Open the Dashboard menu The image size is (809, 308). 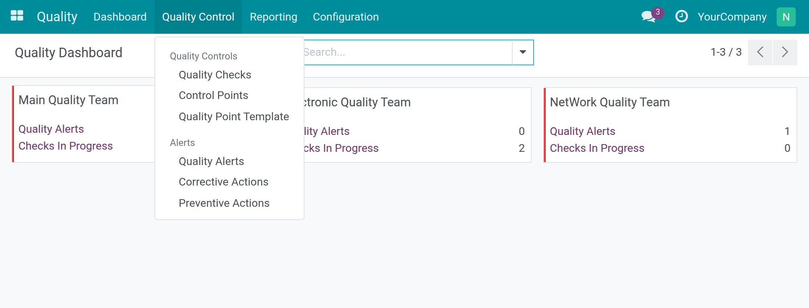(x=120, y=17)
